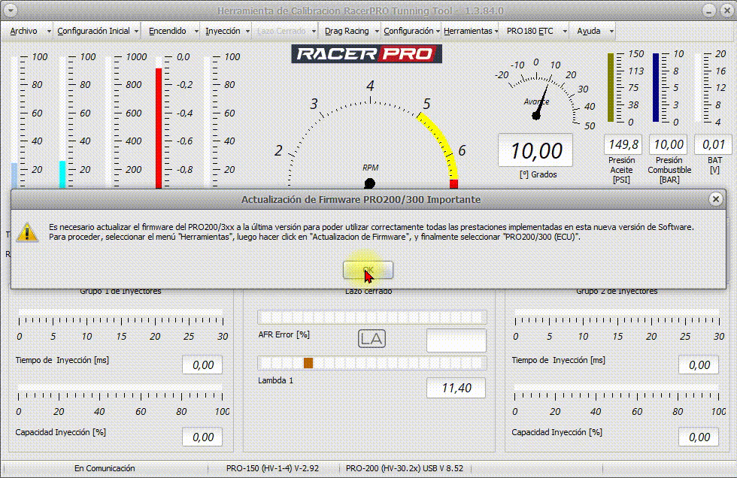Click the PRO180 ETC menu button

pyautogui.click(x=529, y=32)
